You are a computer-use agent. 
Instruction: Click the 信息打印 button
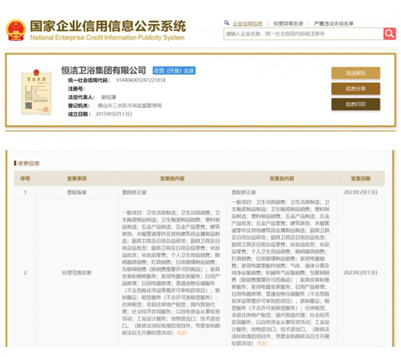point(356,104)
